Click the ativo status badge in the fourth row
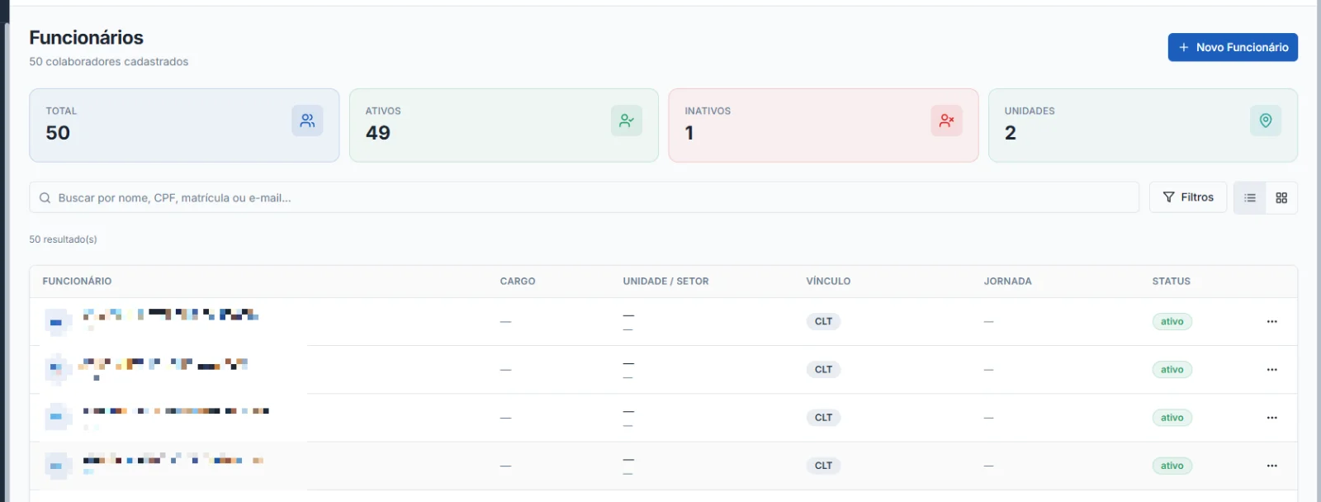This screenshot has height=502, width=1321. coord(1172,466)
